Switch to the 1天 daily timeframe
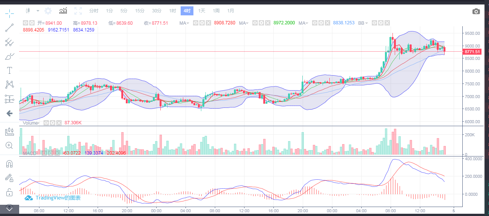489x216 pixels. 201,10
